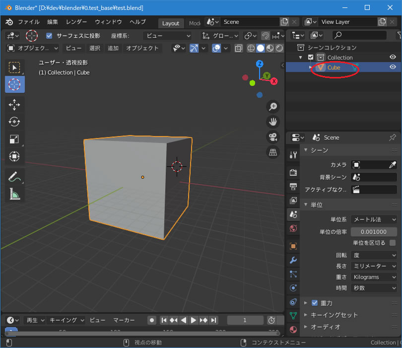Select the Measure tool

pyautogui.click(x=14, y=194)
